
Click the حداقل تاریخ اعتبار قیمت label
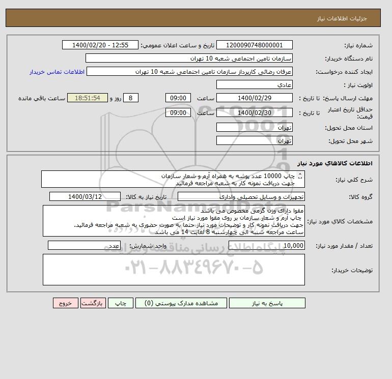(x=350, y=113)
